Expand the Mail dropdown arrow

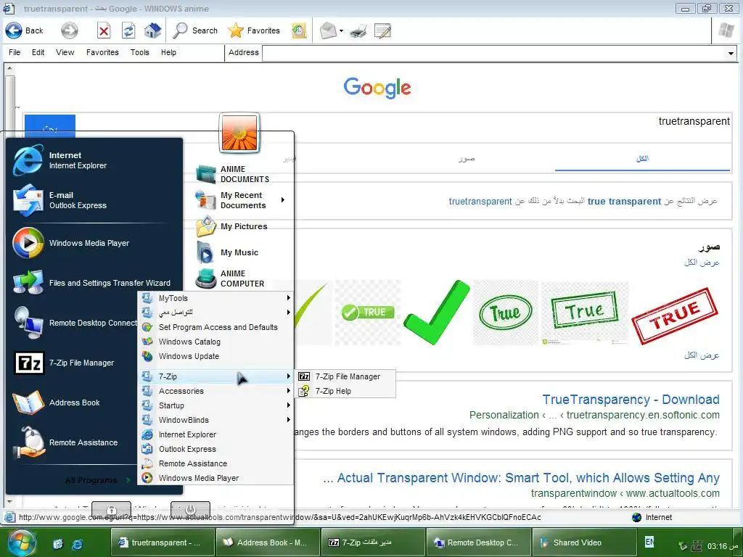341,31
